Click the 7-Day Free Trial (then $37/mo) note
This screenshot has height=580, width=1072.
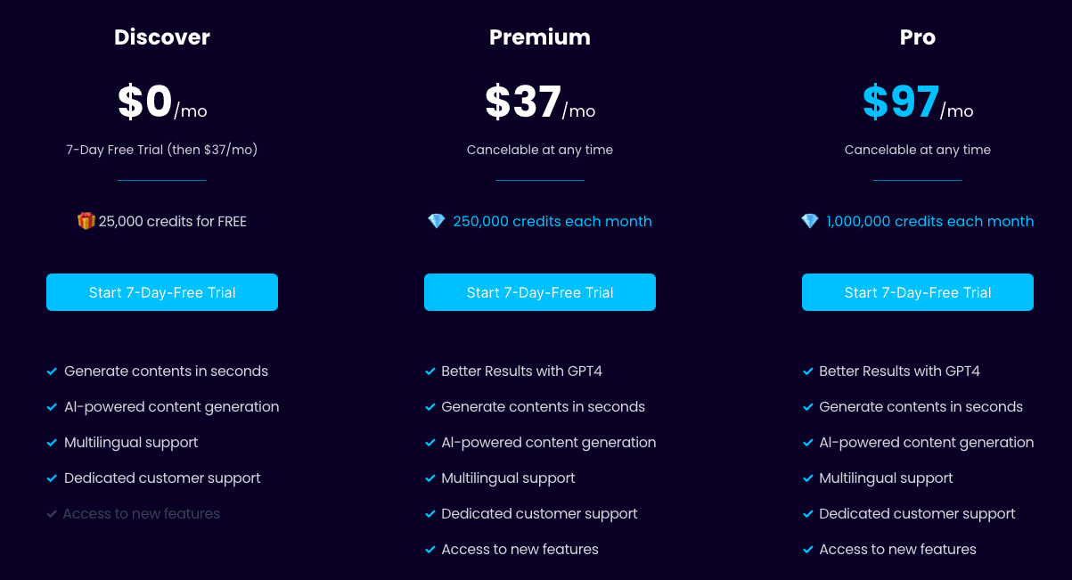[x=162, y=150]
